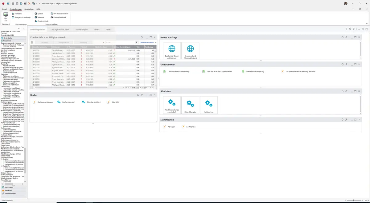The height and width of the screenshot is (203, 370).
Task: Click the Belegauskunft button
Action: [64, 42]
